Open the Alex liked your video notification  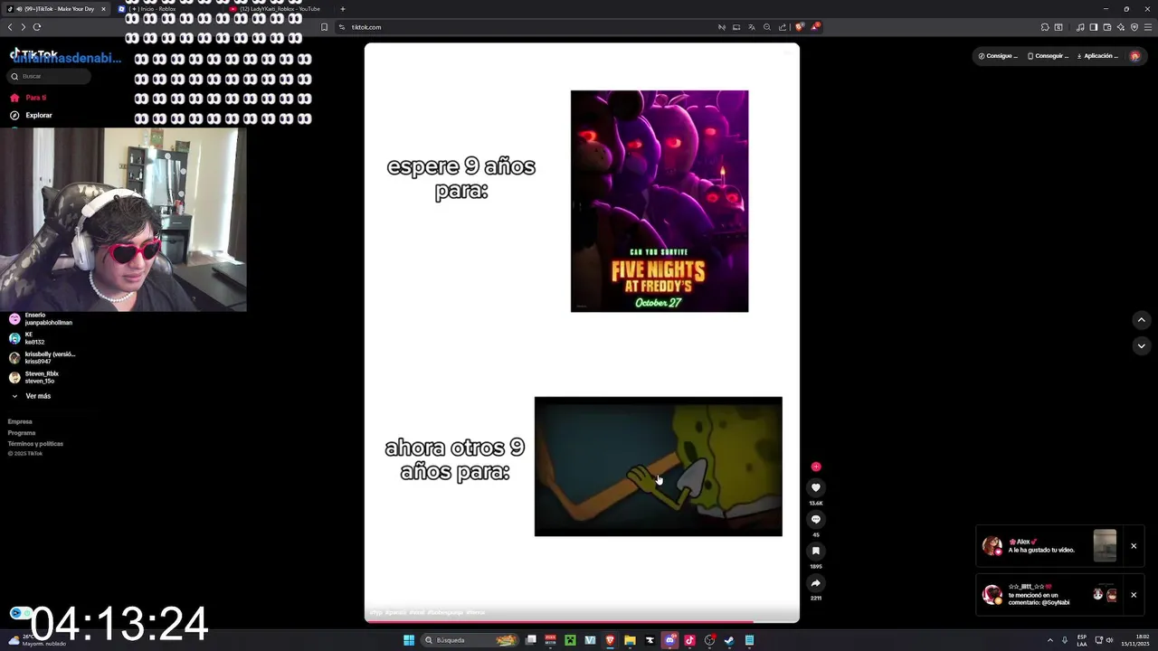coord(1060,546)
